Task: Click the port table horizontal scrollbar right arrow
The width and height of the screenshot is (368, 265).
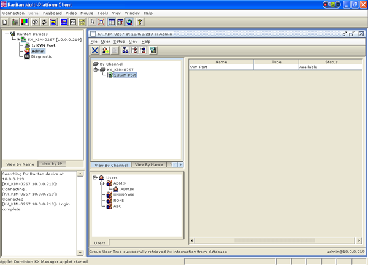Action: (x=359, y=240)
